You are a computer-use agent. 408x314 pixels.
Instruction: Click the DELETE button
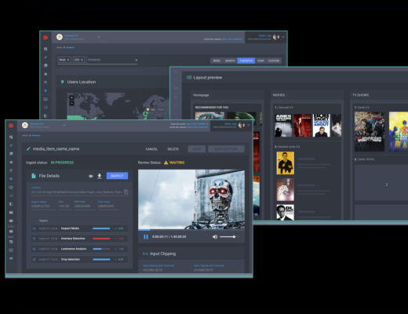tap(173, 149)
